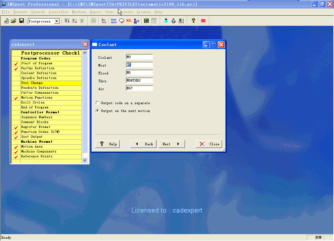Image resolution: width=334 pixels, height=241 pixels.
Task: Select Drill Cycles checklist item
Action: (x=51, y=103)
